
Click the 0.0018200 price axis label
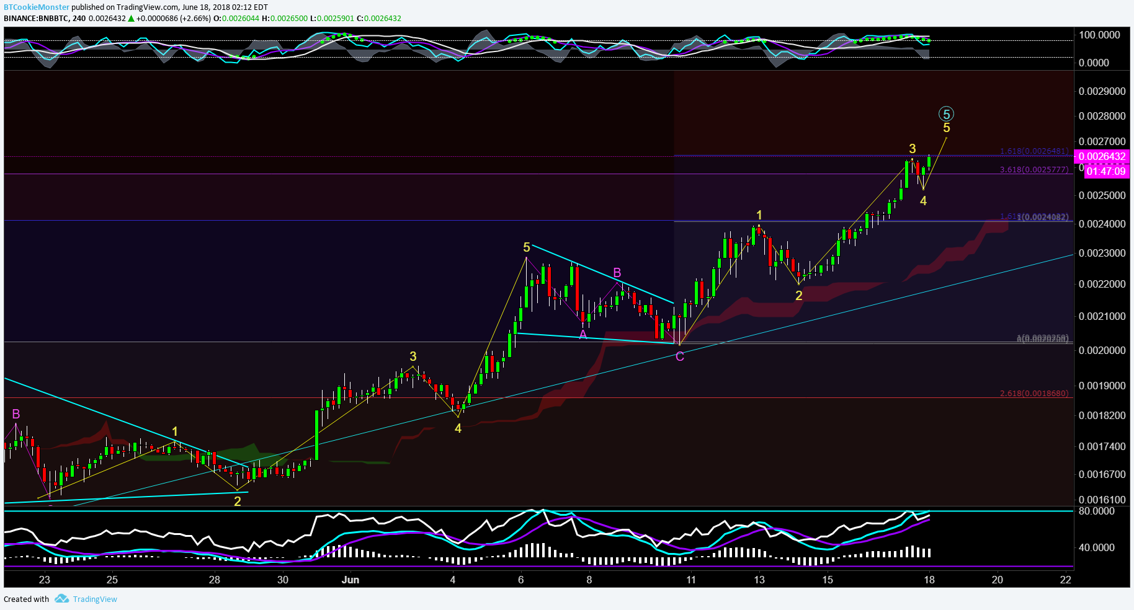(x=1102, y=415)
